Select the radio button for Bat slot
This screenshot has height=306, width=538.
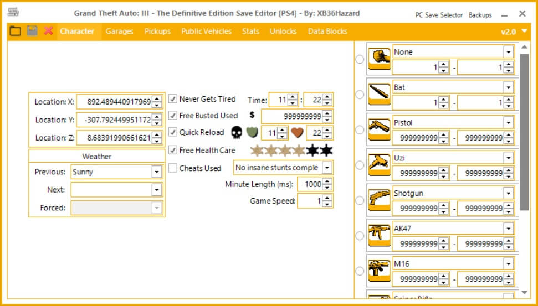click(x=360, y=95)
